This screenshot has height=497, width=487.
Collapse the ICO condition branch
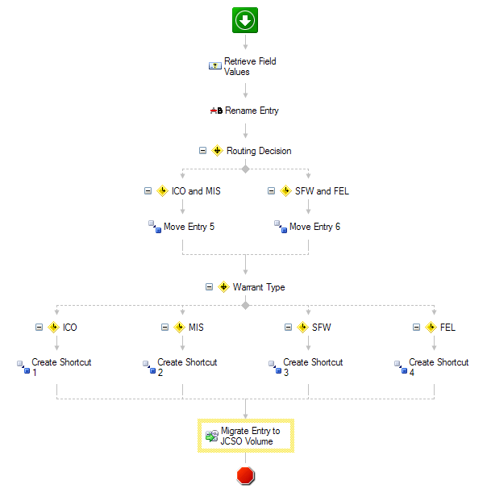pos(39,327)
